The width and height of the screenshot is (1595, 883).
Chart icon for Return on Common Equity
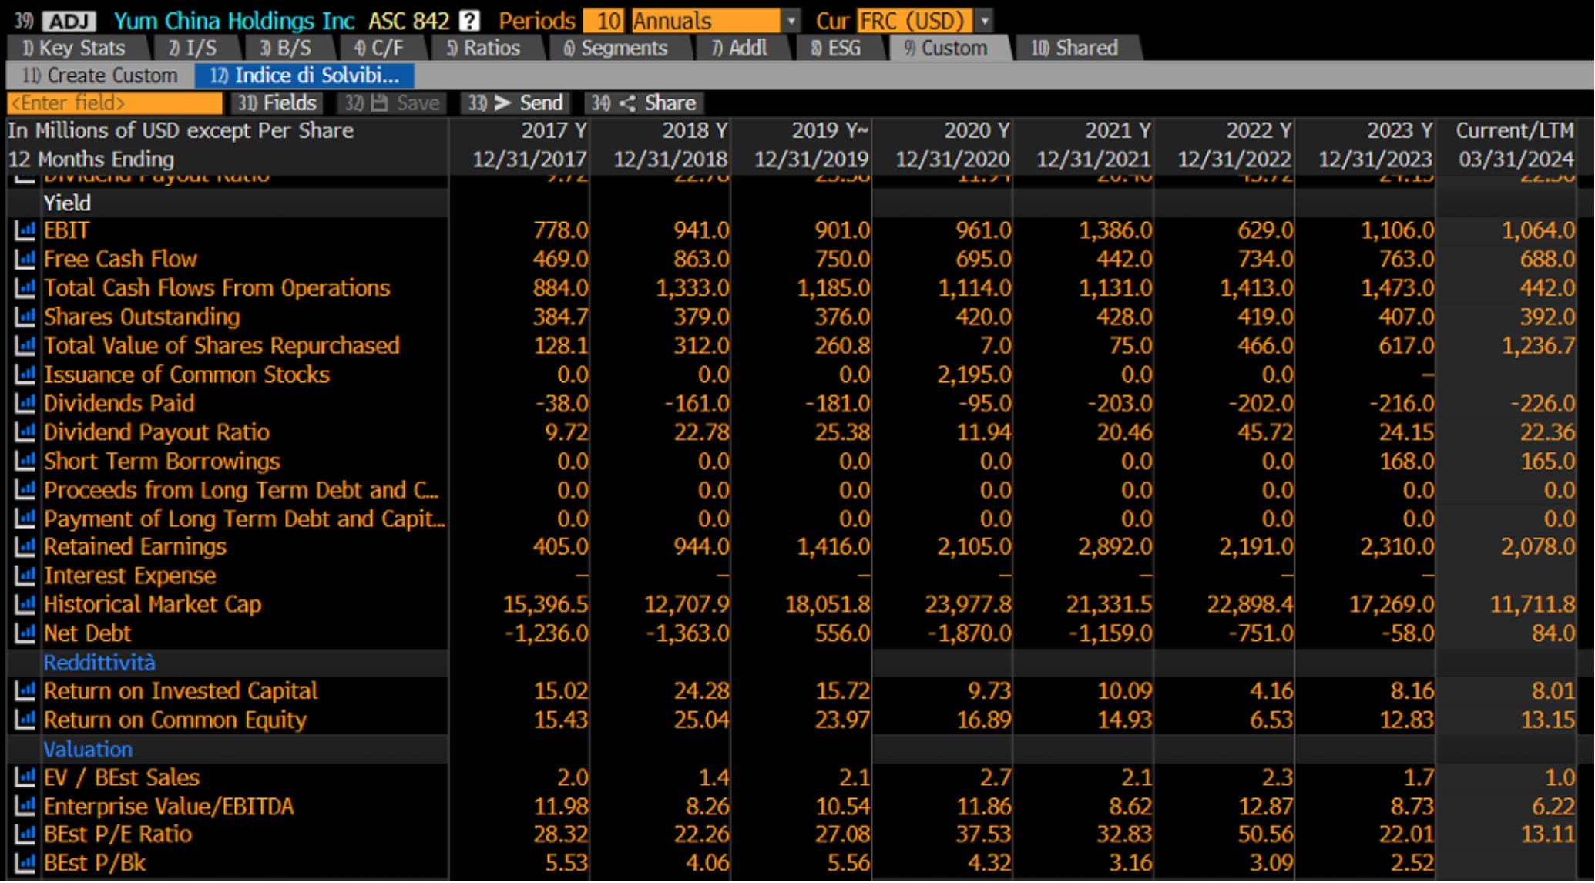(x=25, y=720)
